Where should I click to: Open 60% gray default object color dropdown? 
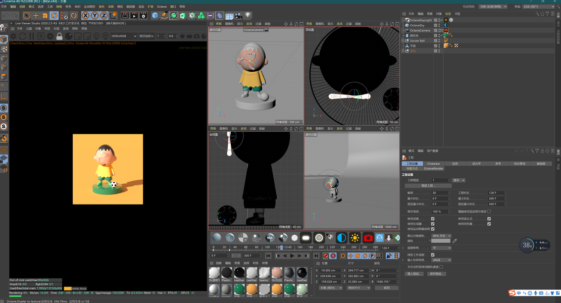coord(441,236)
